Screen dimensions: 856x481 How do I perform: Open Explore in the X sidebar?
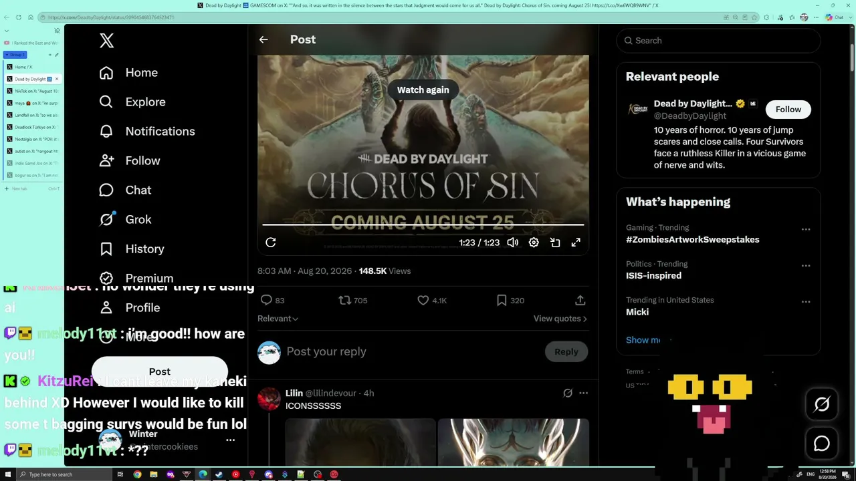click(x=132, y=102)
